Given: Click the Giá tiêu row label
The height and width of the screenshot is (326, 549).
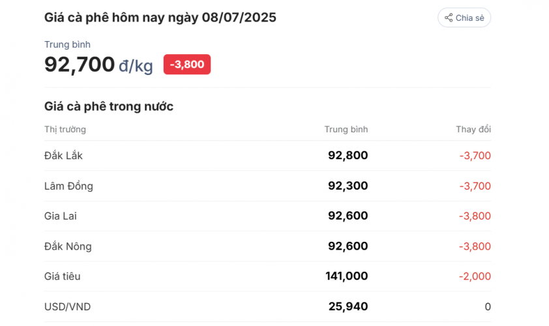Looking at the screenshot, I should (63, 276).
